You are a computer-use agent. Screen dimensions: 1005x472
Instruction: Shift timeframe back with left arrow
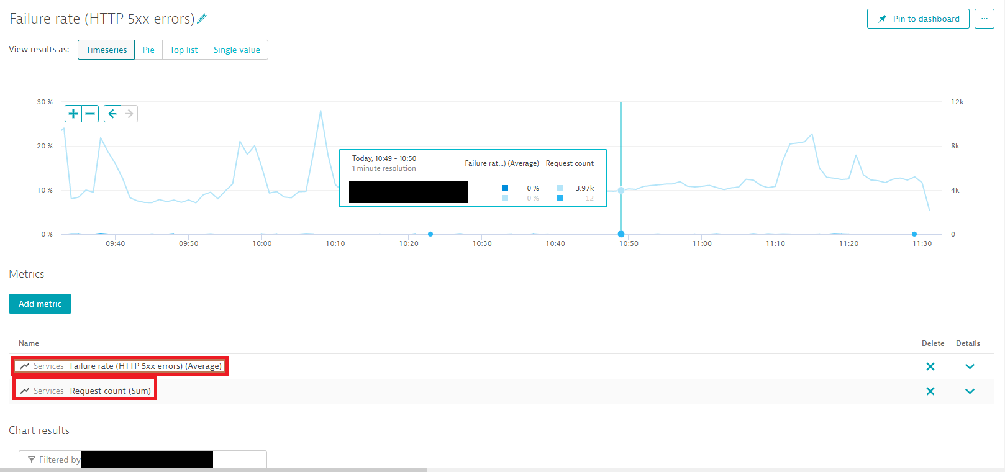(x=112, y=114)
